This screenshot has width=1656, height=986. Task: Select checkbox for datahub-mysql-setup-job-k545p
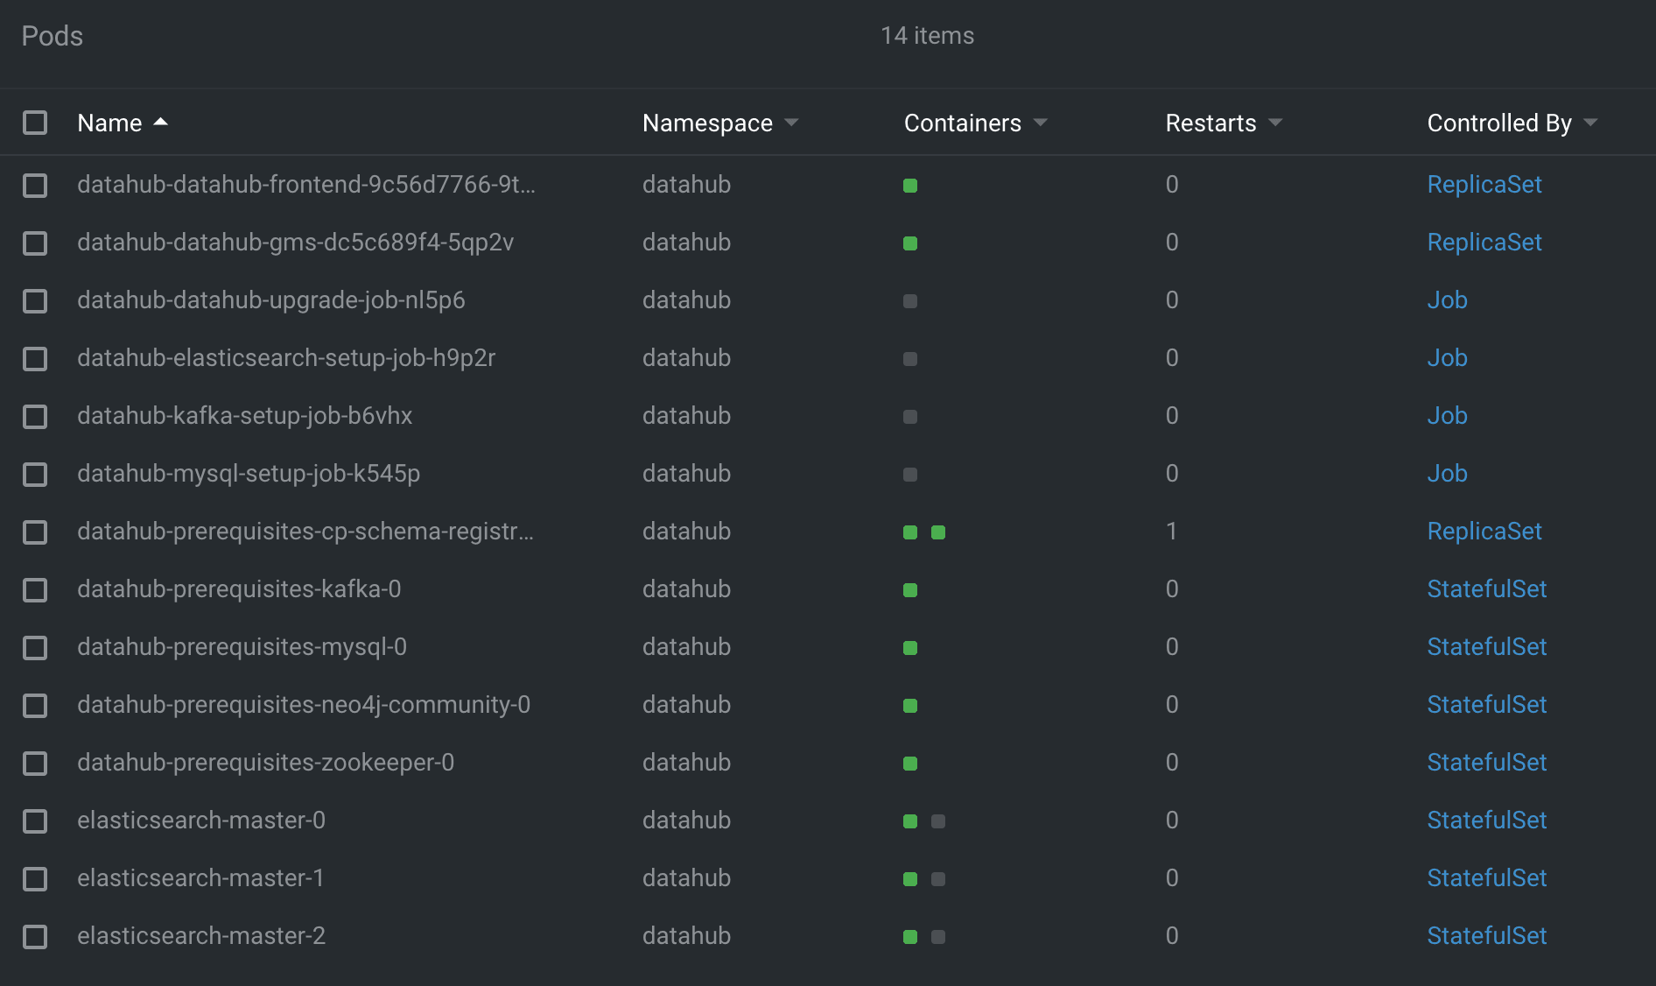[35, 474]
